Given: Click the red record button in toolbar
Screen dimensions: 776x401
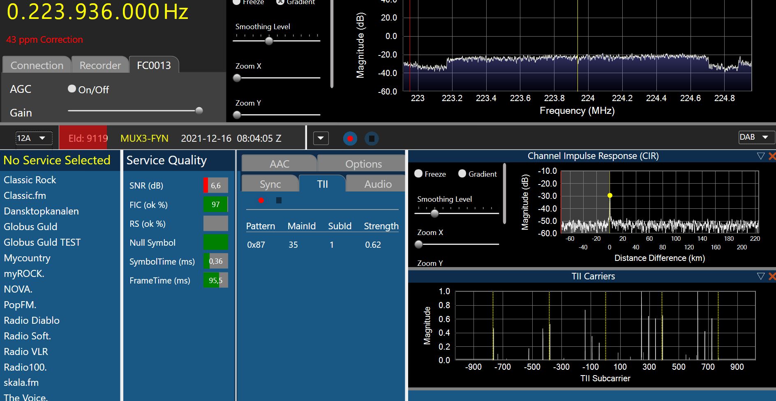Looking at the screenshot, I should tap(350, 138).
